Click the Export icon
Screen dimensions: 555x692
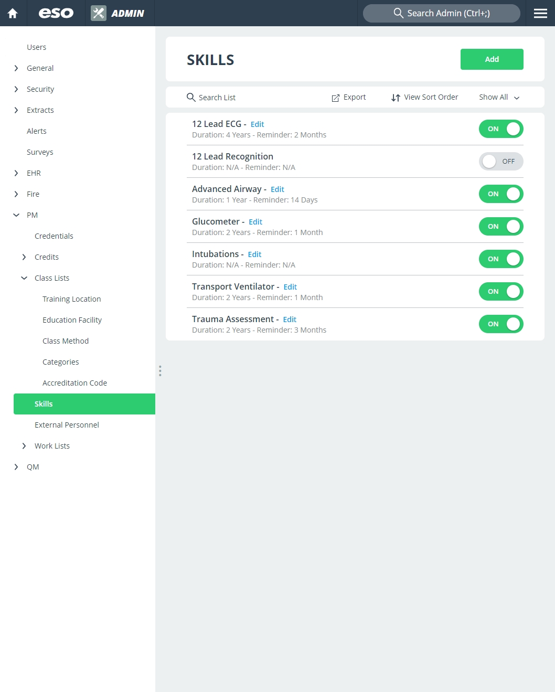tap(336, 98)
